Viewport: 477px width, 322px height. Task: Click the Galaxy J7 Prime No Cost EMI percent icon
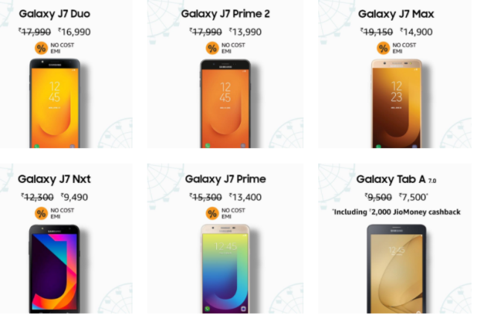pyautogui.click(x=212, y=213)
